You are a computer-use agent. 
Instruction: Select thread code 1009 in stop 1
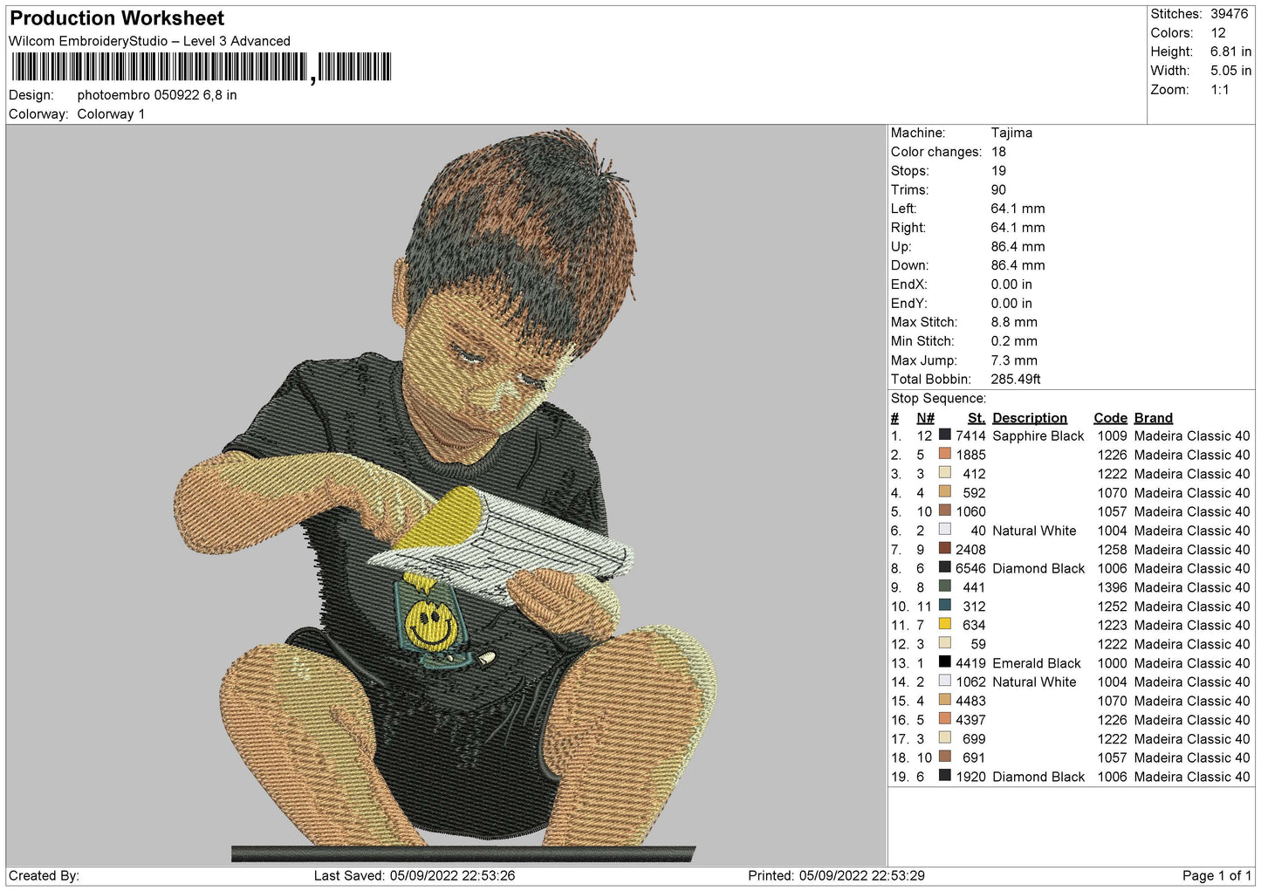tap(1112, 436)
